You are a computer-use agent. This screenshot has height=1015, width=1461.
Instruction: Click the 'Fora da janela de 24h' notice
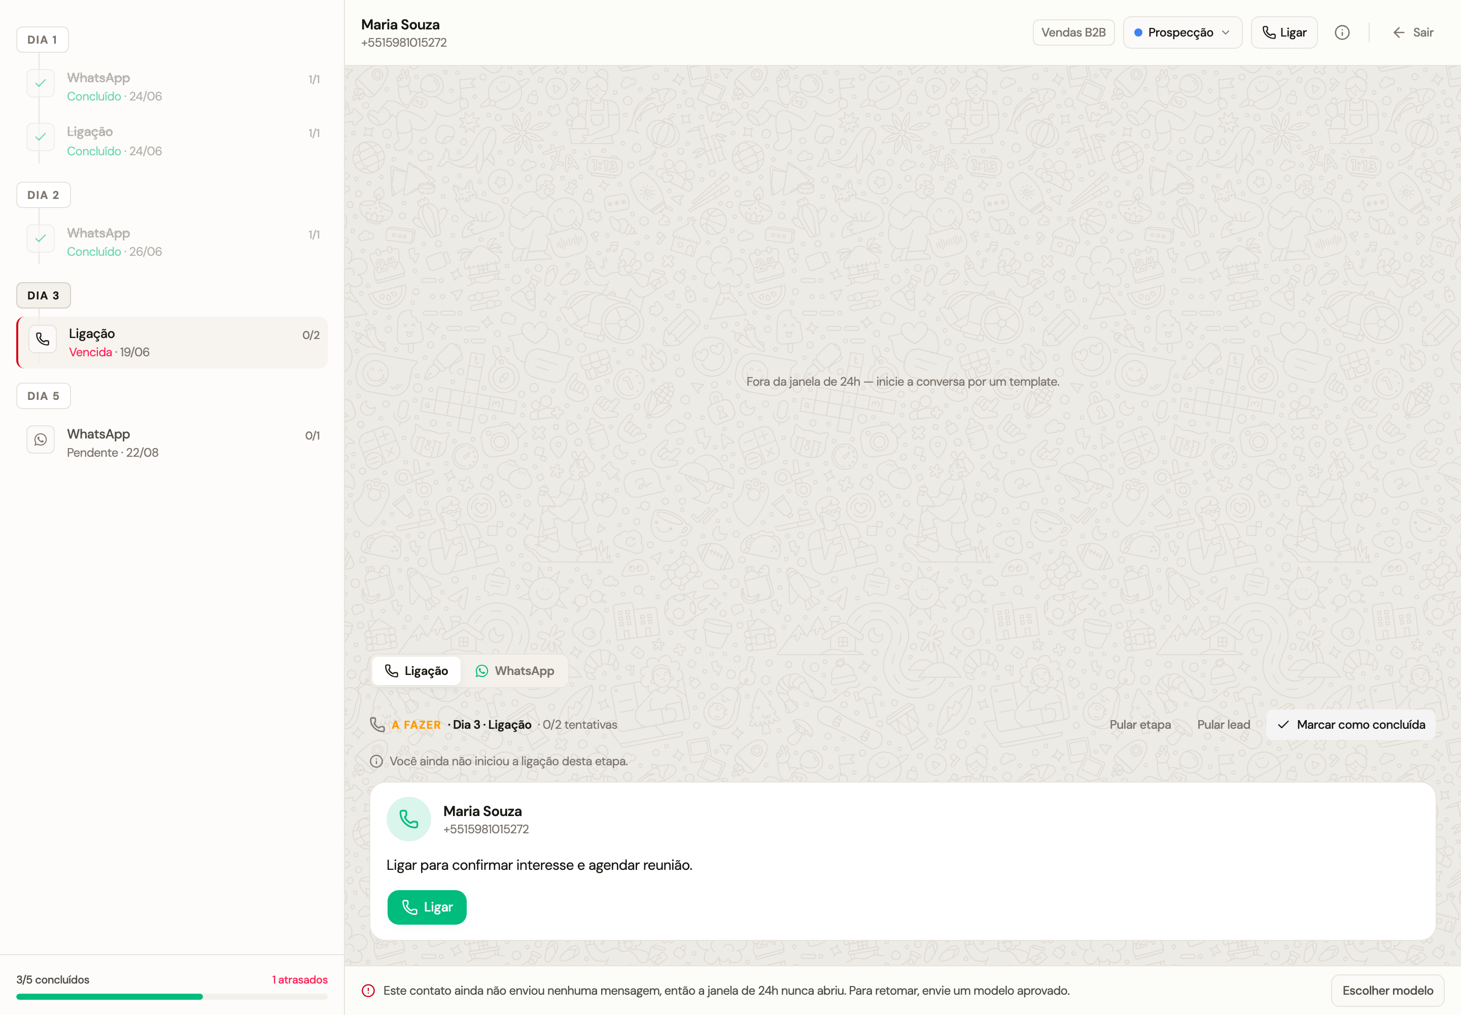(902, 382)
